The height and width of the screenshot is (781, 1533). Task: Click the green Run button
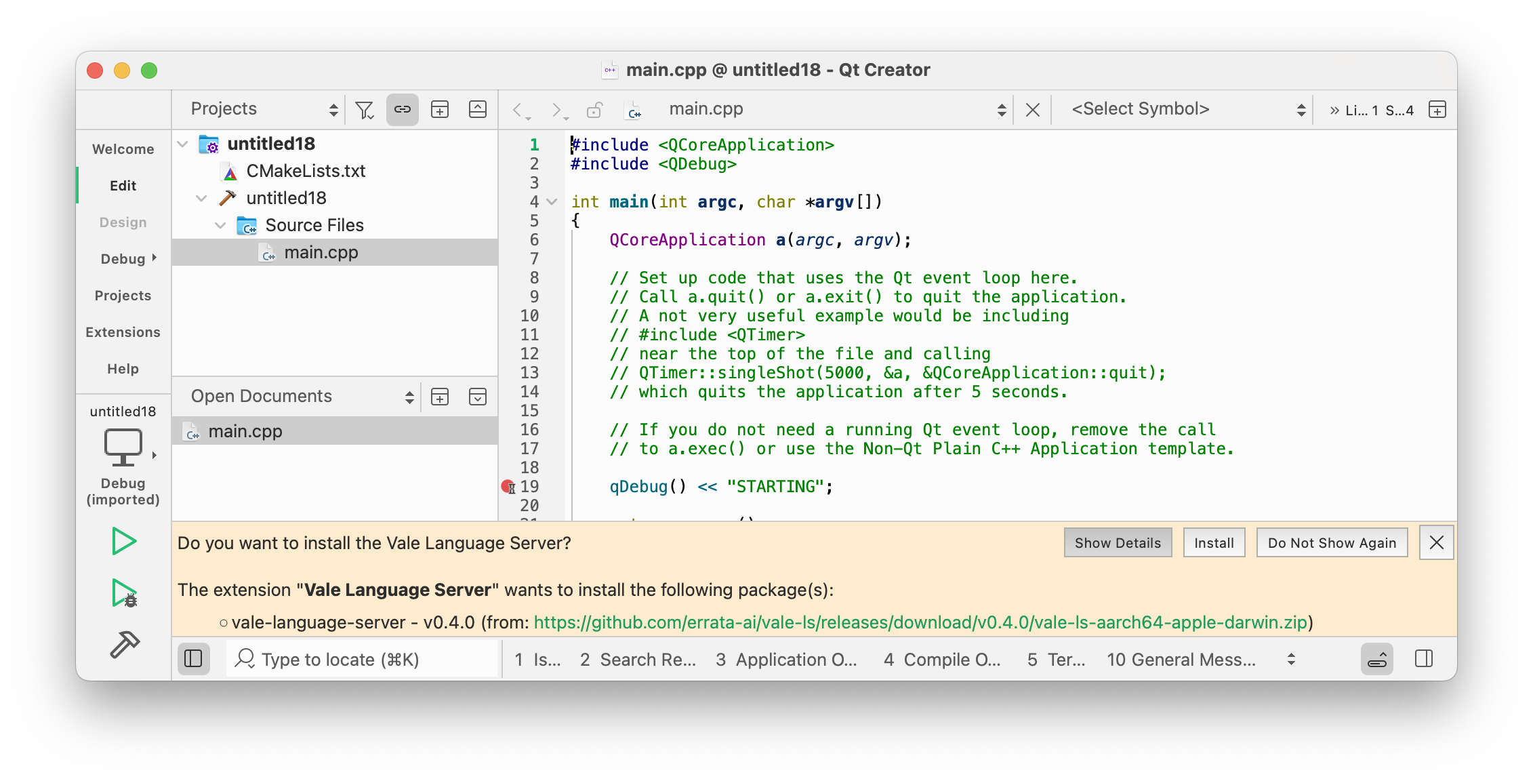point(124,541)
